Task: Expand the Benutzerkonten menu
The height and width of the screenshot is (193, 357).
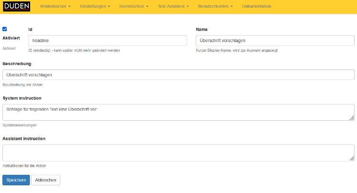Action: tap(215, 6)
